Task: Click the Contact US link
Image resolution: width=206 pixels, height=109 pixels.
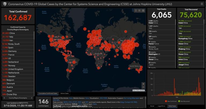Action: [x=129, y=102]
